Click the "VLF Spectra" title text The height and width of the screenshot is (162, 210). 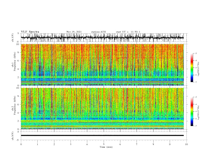tap(30, 32)
